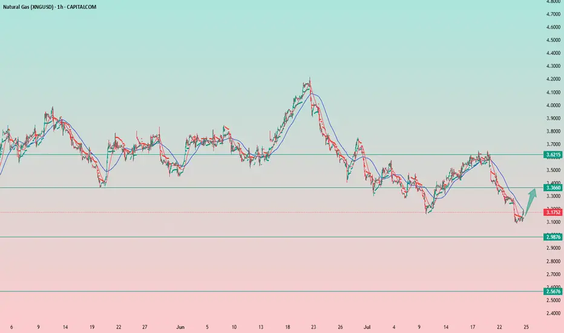This screenshot has width=564, height=333.
Task: Select the 2.5676 price level label
Action: pos(553,291)
